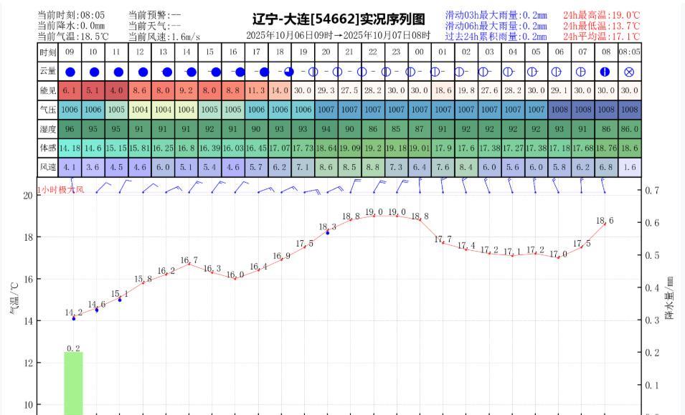Select the filled cloud circle for hour 12
This screenshot has width=685, height=415.
click(143, 72)
